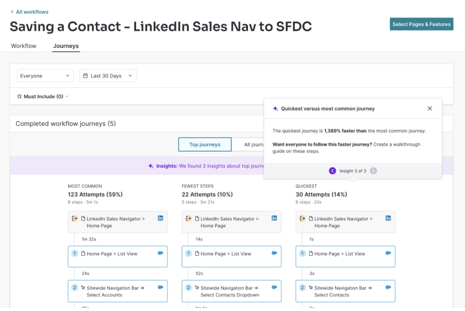Select step 1 Home Page > List View in Quickest

(345, 257)
